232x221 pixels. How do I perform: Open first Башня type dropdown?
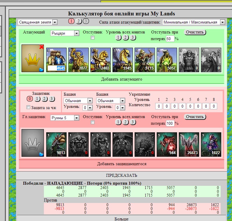coord(78,101)
